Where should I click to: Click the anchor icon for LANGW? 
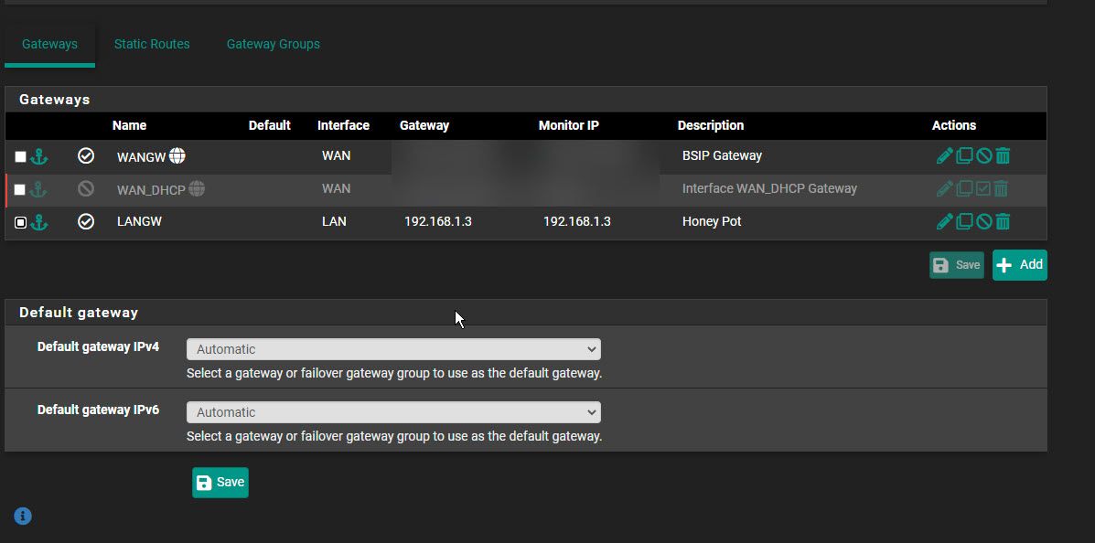(x=39, y=222)
